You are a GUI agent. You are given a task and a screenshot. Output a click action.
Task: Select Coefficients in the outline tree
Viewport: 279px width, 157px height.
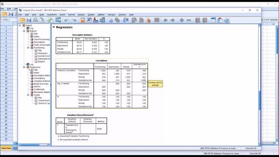click(39, 89)
